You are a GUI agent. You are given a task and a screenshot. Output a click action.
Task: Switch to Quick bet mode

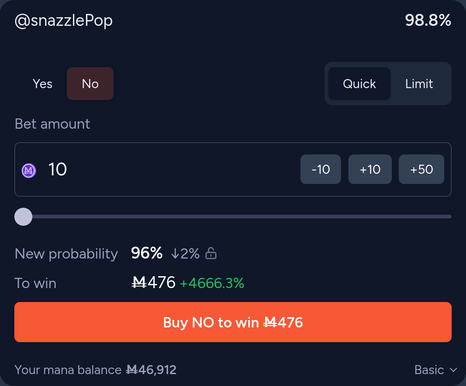(x=359, y=84)
